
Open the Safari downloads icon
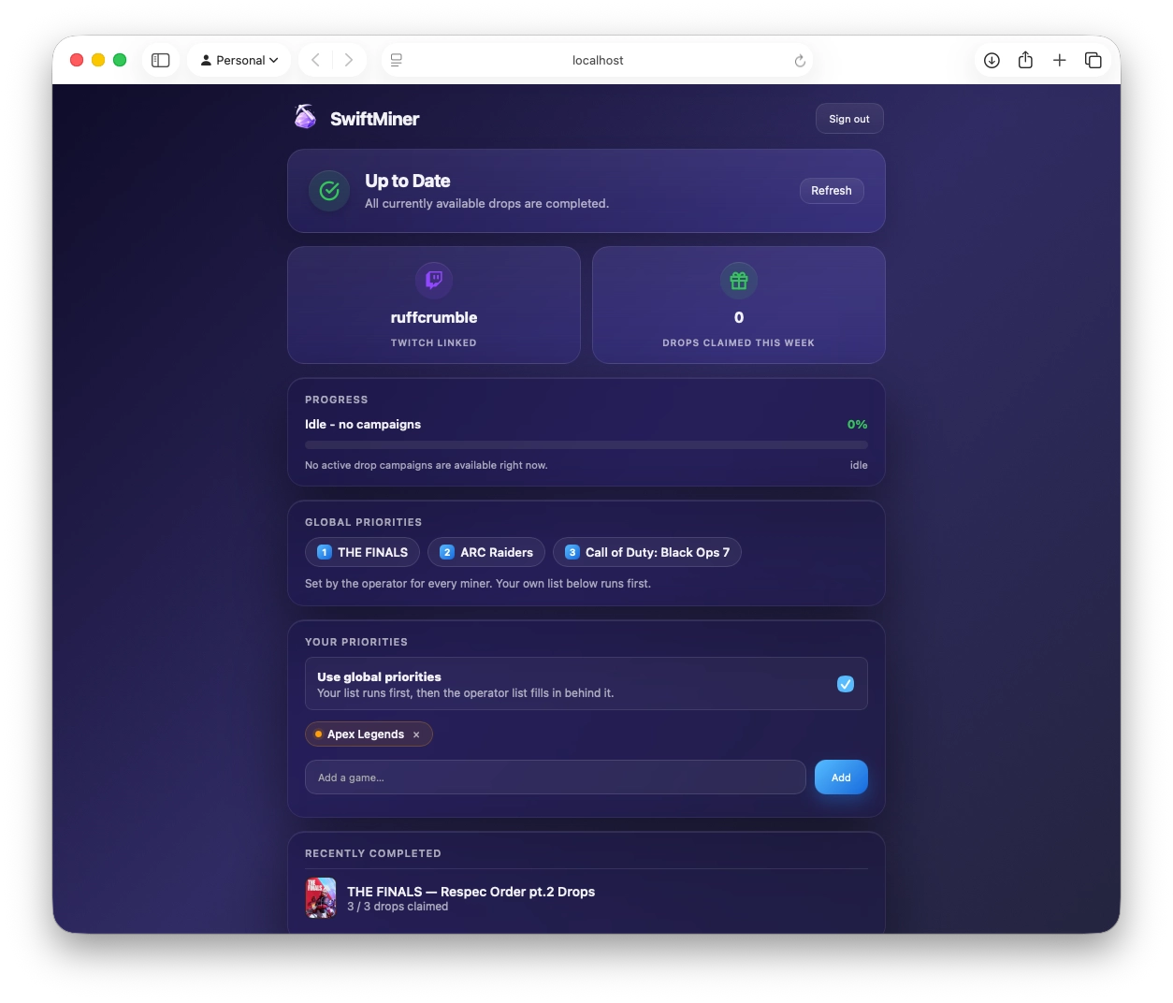pyautogui.click(x=992, y=60)
